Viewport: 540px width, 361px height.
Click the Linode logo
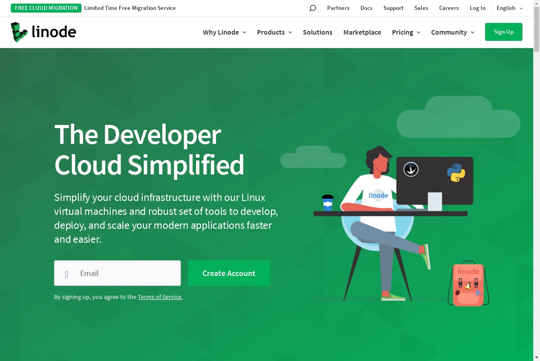coord(44,32)
